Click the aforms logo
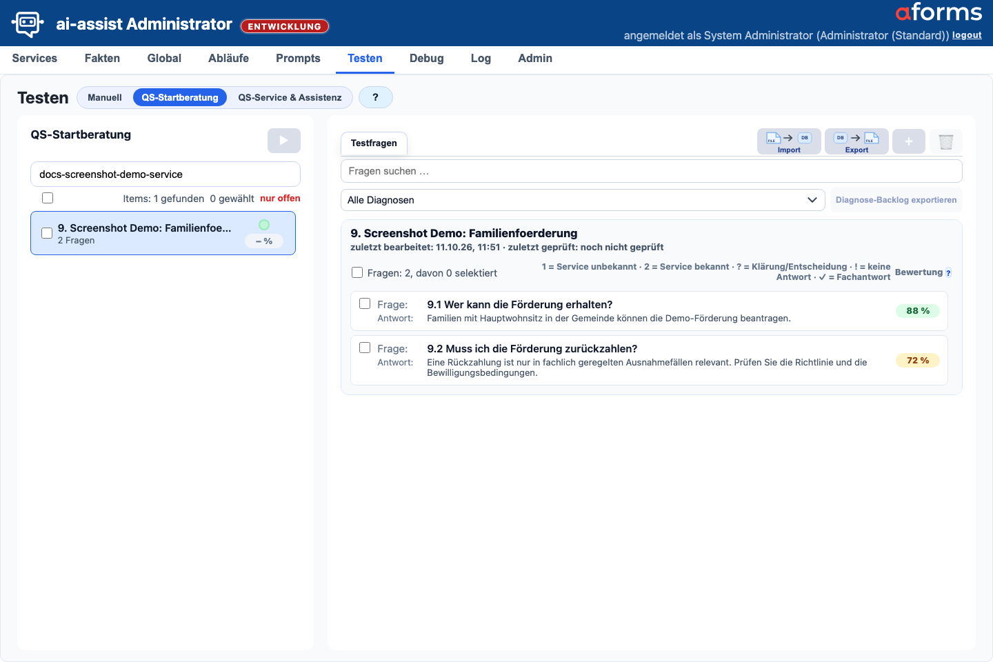 [939, 12]
